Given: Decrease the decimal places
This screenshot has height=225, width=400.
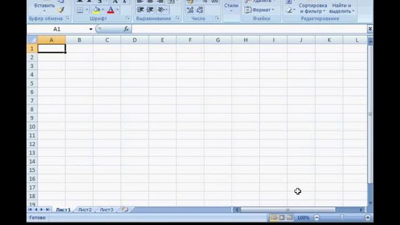Looking at the screenshot, I should coord(200,10).
